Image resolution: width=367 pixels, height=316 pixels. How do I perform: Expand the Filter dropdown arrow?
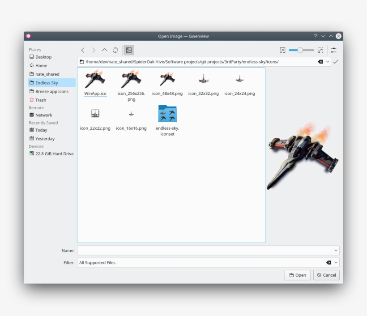336,263
